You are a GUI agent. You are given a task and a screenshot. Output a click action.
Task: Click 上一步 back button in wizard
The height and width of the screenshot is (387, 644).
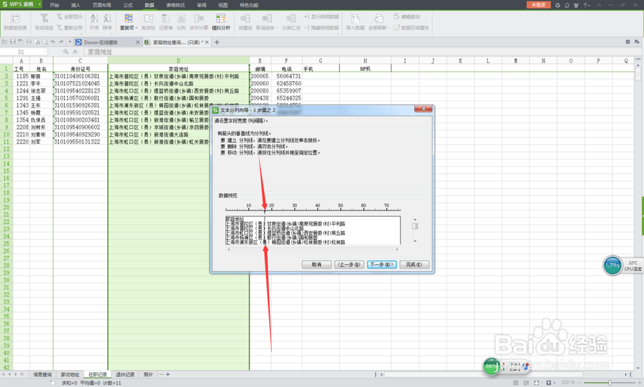pyautogui.click(x=348, y=265)
